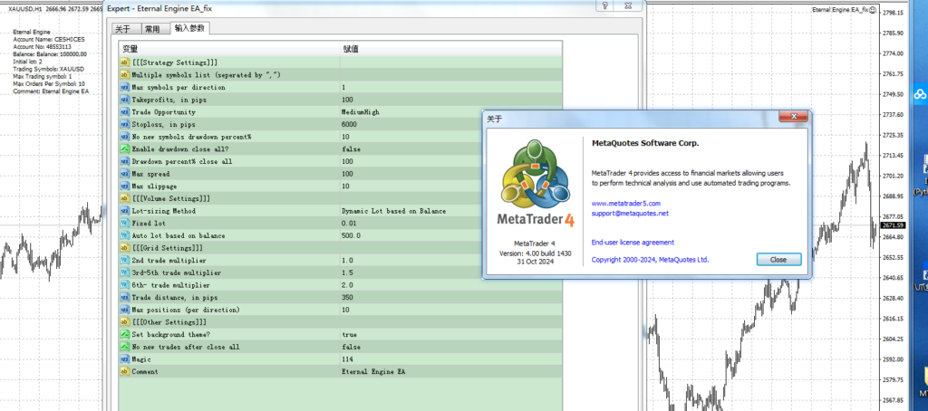Click blue cloud icon on desktop right edge
Viewport: 928px width, 411px height.
pyautogui.click(x=921, y=93)
